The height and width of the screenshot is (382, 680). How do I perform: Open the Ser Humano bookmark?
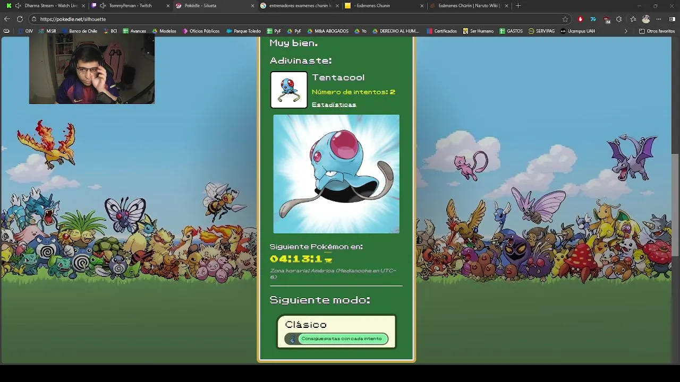[x=478, y=31]
